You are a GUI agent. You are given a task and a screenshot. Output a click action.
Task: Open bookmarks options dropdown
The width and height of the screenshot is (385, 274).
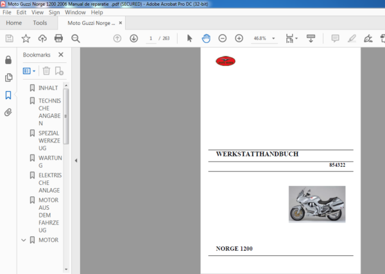(30, 71)
